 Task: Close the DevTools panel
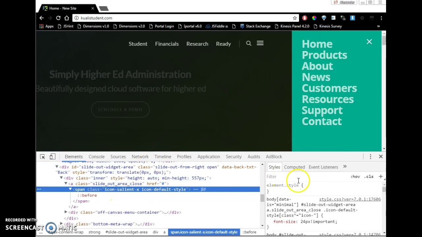pos(380,157)
